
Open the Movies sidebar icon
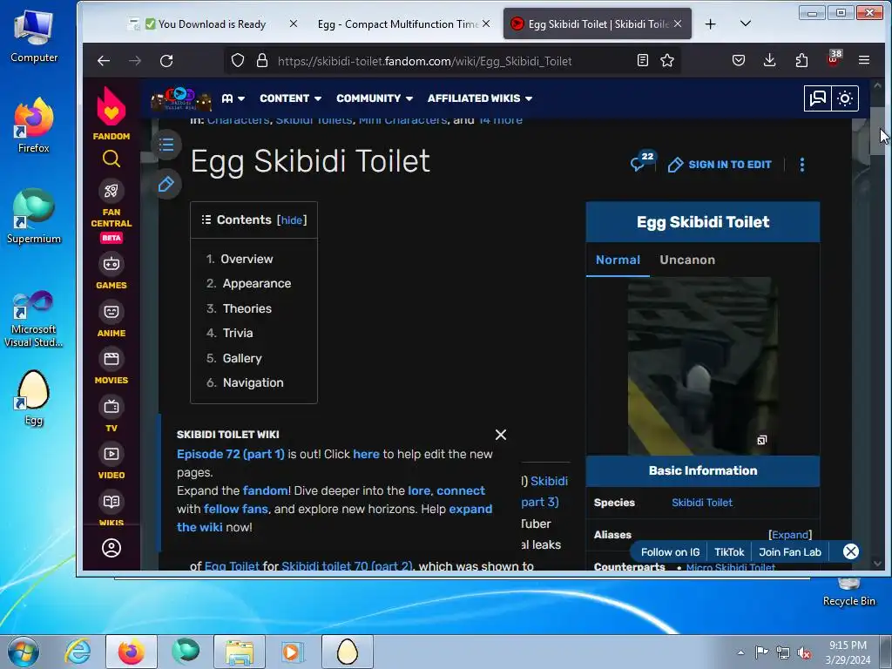[111, 359]
